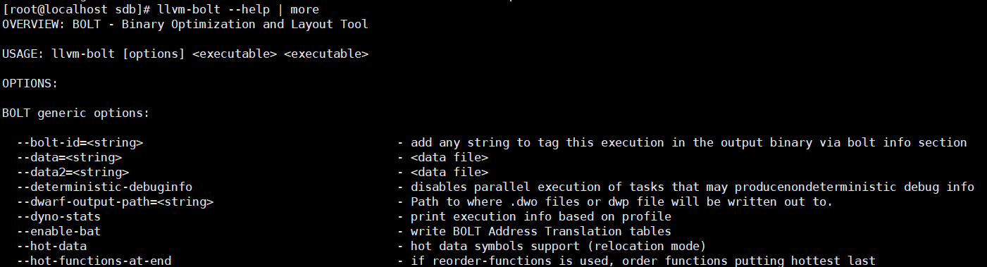Click the 'Path to where .dwo files' description
This screenshot has width=987, height=267.
(622, 201)
